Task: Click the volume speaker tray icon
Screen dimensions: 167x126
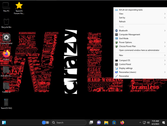Action: [148, 123]
